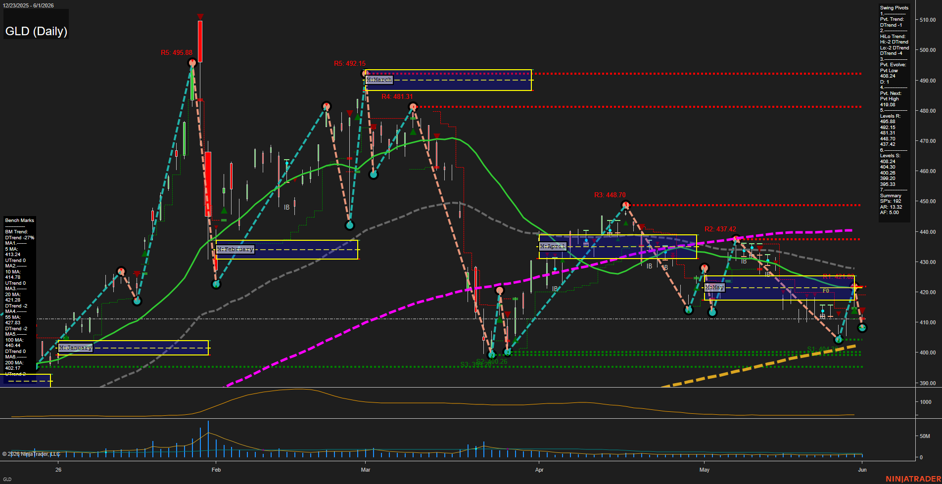The width and height of the screenshot is (942, 484).
Task: Click the AF: 5.00 summary value
Action: point(890,213)
